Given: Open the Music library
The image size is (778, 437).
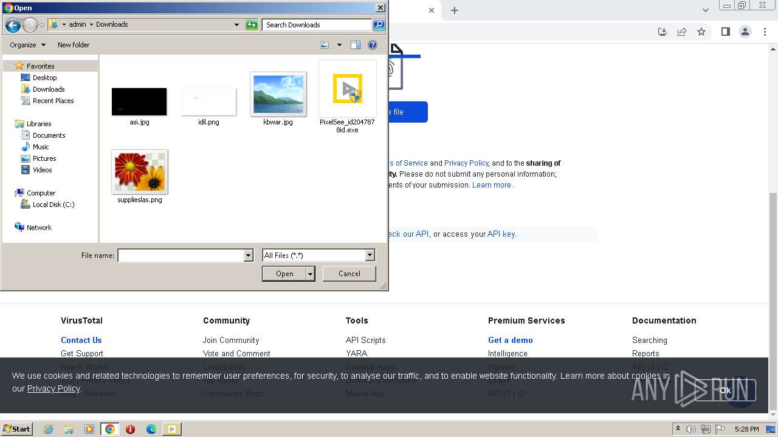Looking at the screenshot, I should (41, 147).
